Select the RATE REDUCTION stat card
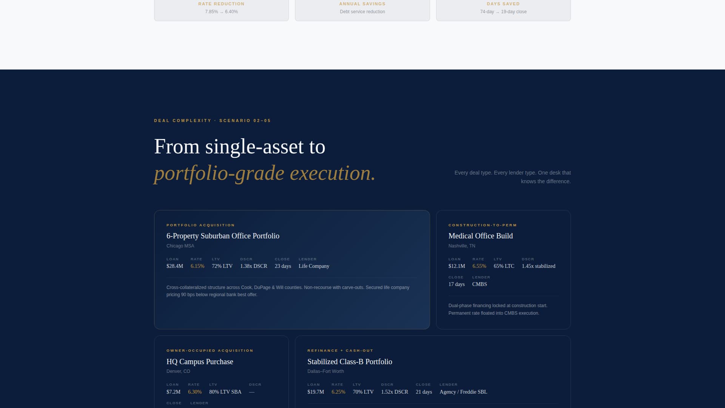725x408 pixels. click(x=221, y=8)
